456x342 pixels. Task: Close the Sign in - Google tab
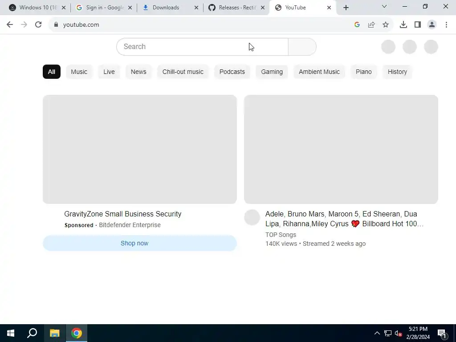click(x=130, y=8)
